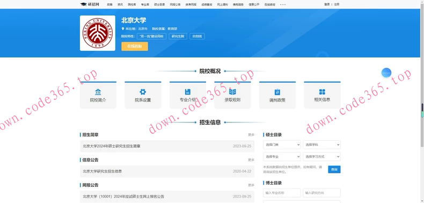
Task: Click the Peking University emblem logo
Action: [98, 33]
